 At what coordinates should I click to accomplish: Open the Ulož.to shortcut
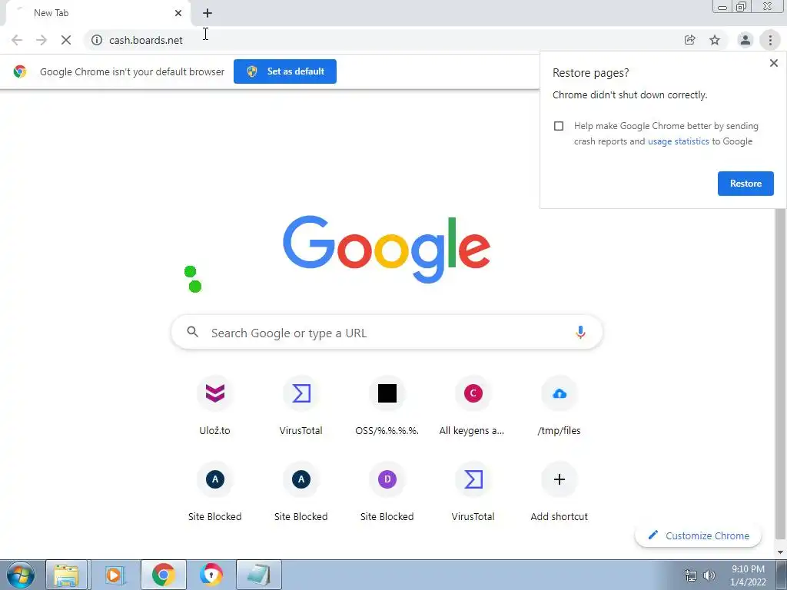pos(215,406)
